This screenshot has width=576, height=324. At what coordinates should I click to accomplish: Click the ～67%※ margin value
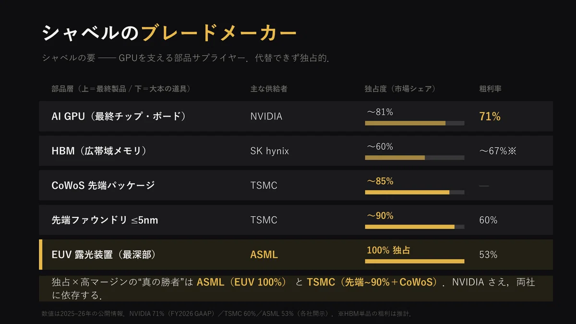pyautogui.click(x=497, y=151)
